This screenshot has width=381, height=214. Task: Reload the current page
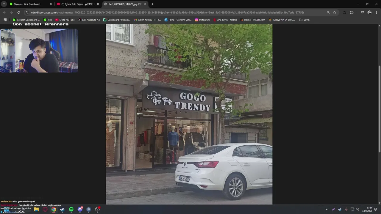tap(18, 12)
